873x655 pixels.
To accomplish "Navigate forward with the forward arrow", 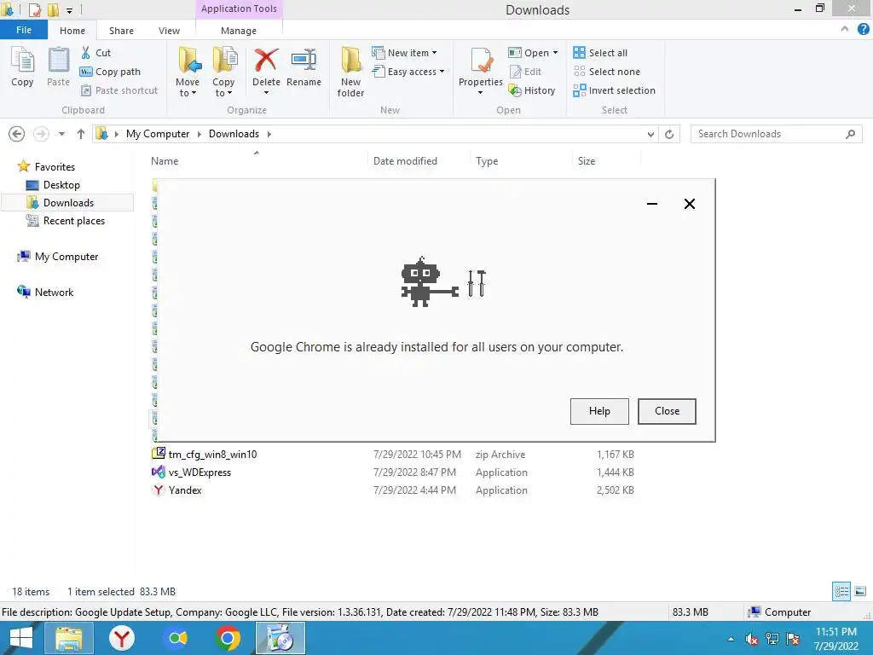I will 41,134.
